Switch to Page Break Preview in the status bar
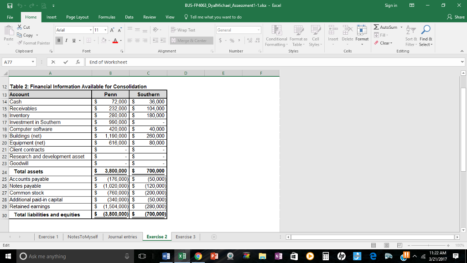 pyautogui.click(x=400, y=245)
